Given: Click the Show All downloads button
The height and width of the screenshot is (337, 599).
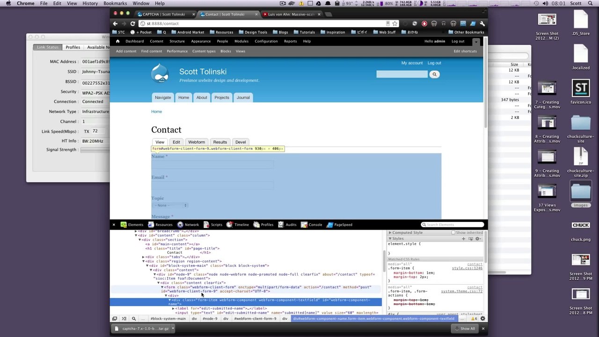Looking at the screenshot, I should click(464, 329).
